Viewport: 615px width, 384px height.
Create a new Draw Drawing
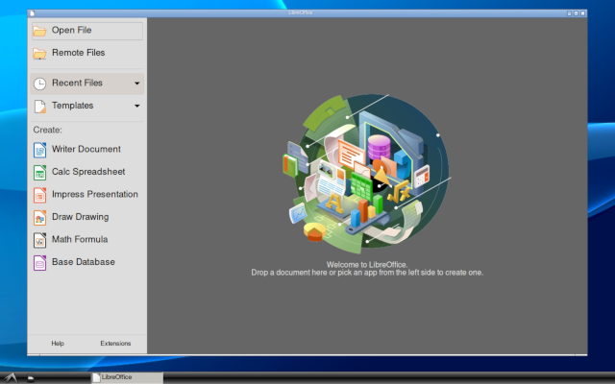pyautogui.click(x=87, y=217)
